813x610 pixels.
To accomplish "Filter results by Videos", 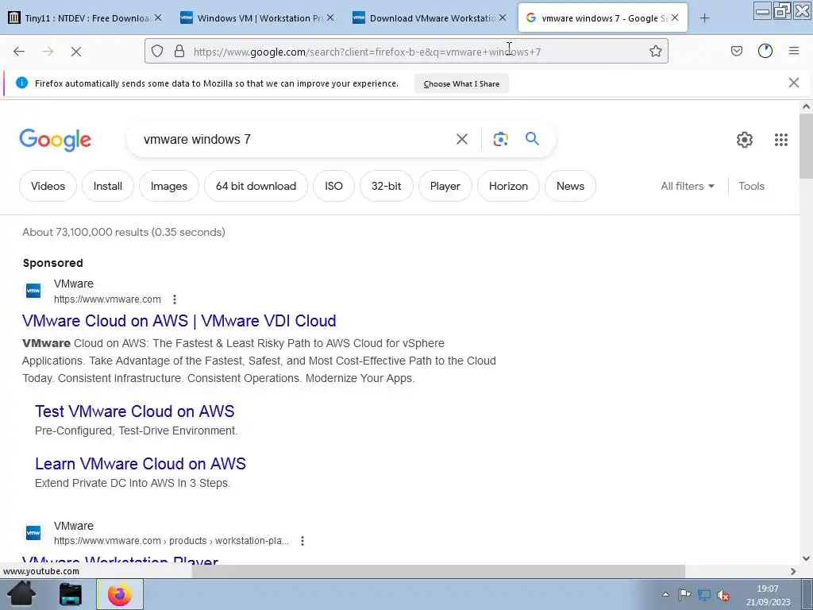I will (x=48, y=186).
